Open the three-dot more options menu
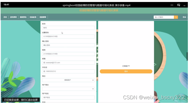Screen dimensions: 189x103 tap(172, 5)
